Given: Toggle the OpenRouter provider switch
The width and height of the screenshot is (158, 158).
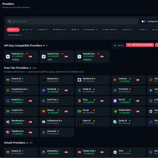Looking at the screenshot, I should pyautogui.click(x=30, y=122).
